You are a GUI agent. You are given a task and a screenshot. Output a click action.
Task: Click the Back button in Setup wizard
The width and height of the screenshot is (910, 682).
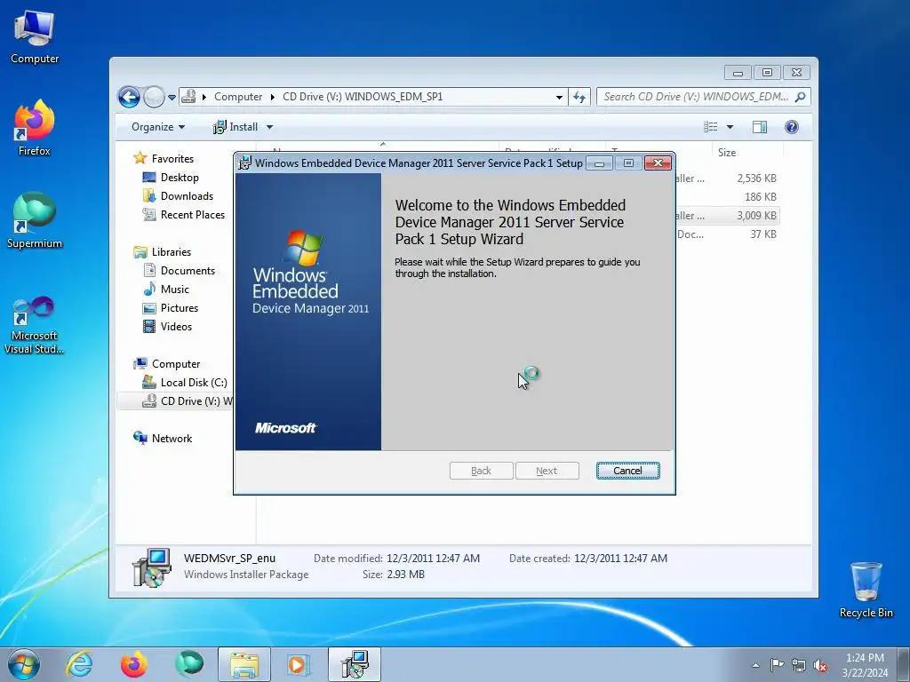[x=481, y=471]
